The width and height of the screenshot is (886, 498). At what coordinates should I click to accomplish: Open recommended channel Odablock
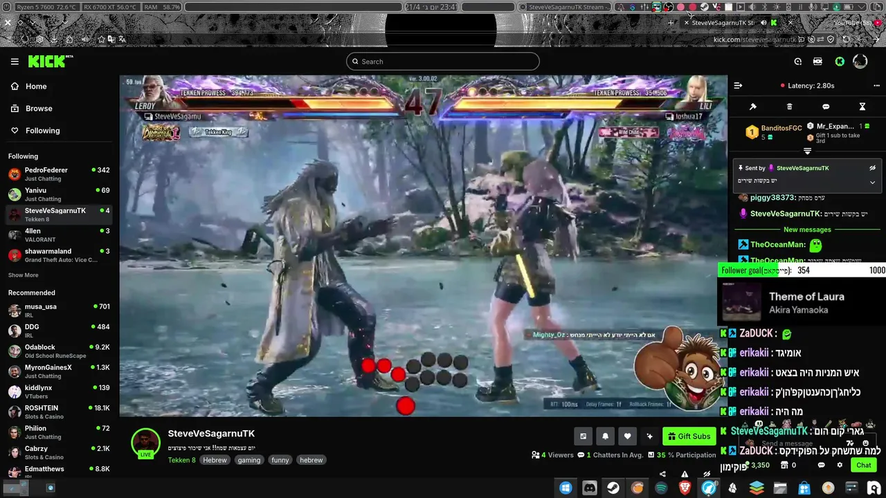tap(59, 351)
